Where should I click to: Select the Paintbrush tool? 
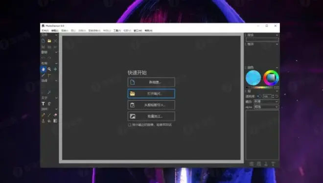tap(49, 115)
